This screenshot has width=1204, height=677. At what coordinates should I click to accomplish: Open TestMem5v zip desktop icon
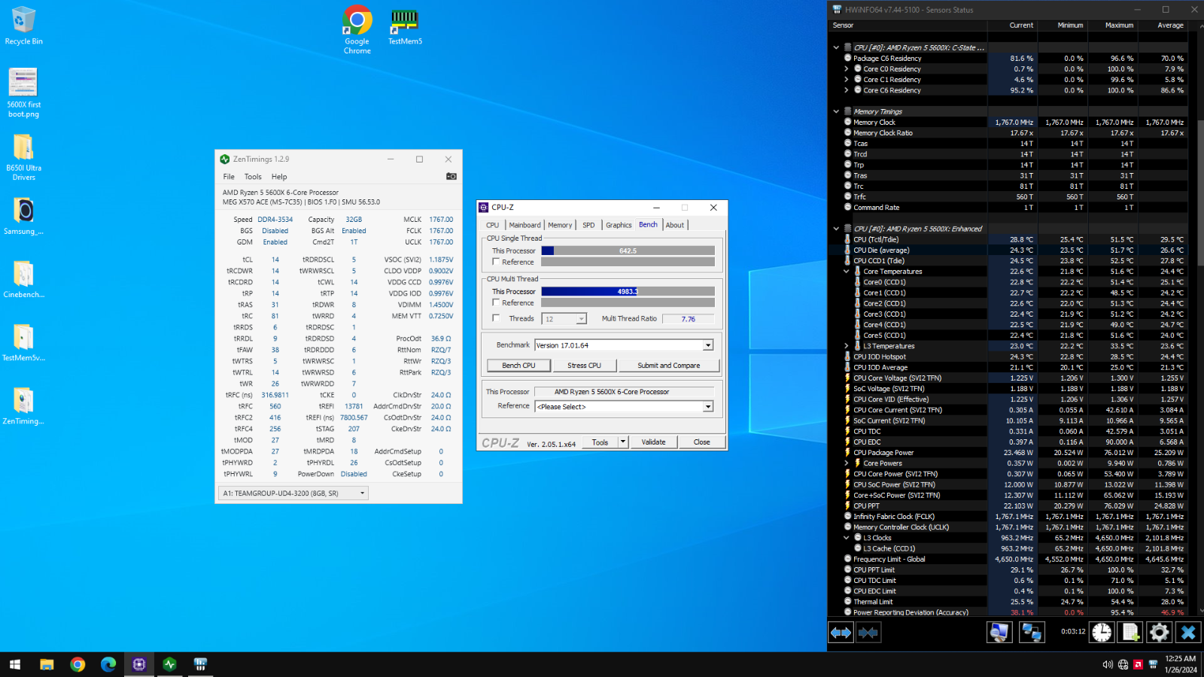click(23, 342)
